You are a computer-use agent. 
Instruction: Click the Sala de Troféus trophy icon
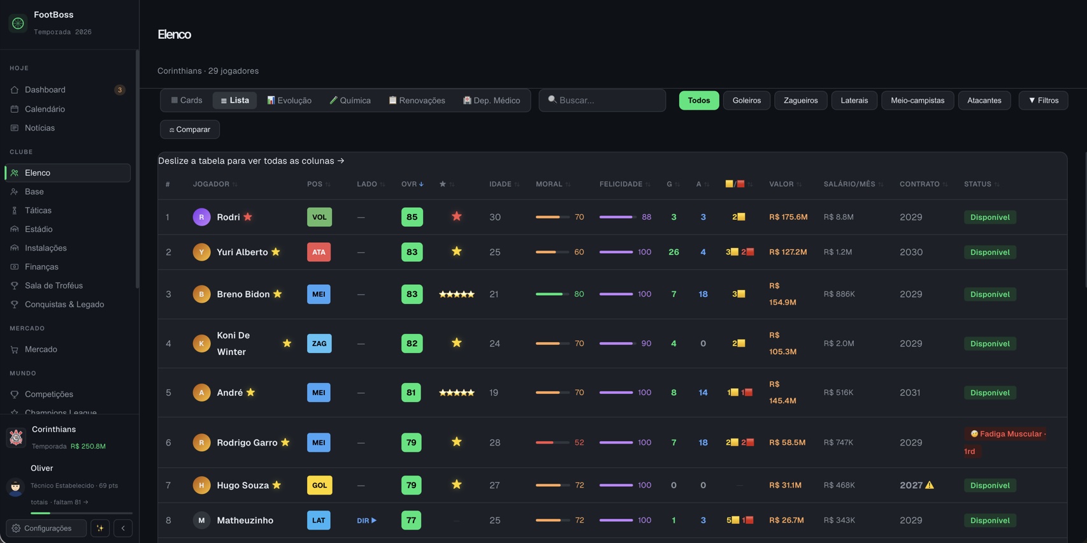(x=15, y=286)
